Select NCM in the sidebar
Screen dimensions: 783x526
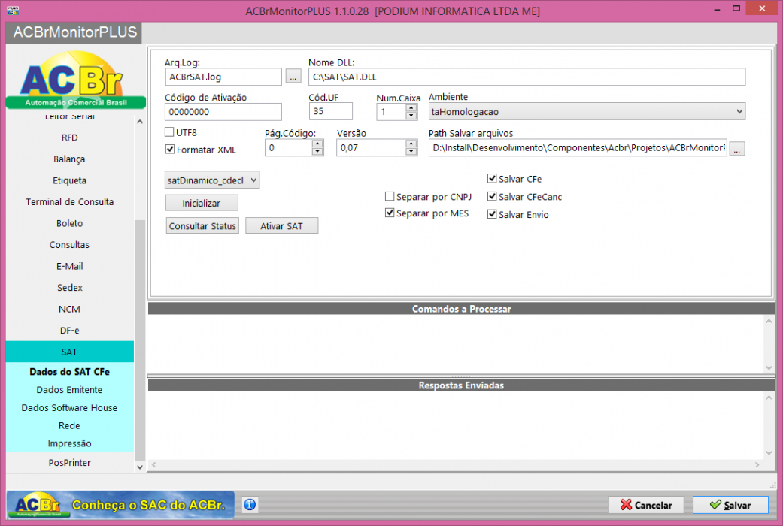tap(70, 310)
